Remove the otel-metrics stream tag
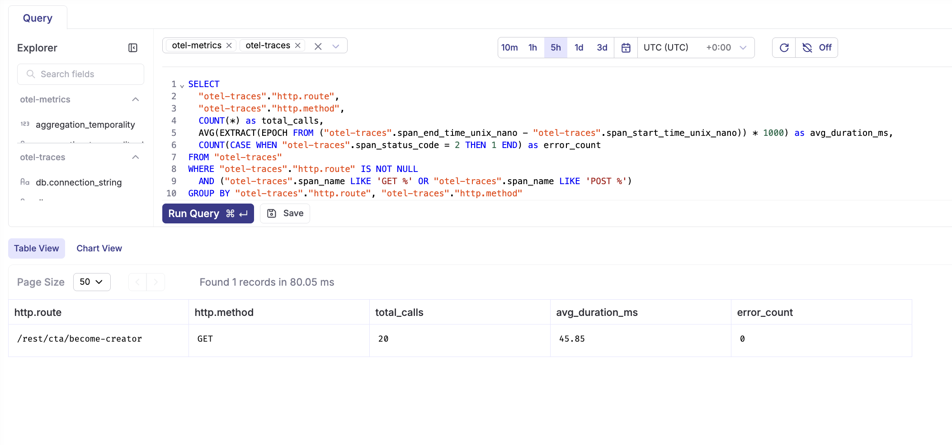The width and height of the screenshot is (952, 445). tap(229, 46)
